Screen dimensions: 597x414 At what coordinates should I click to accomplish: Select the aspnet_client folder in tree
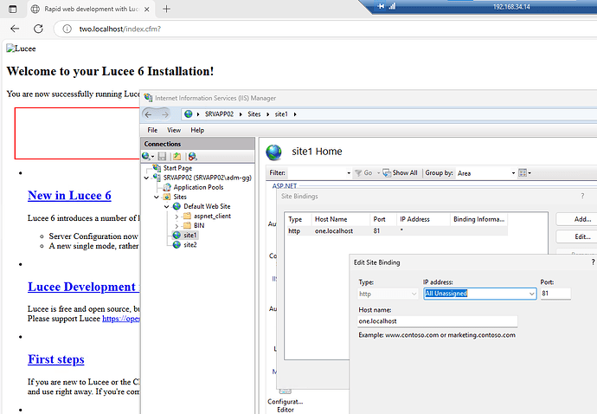(x=213, y=216)
